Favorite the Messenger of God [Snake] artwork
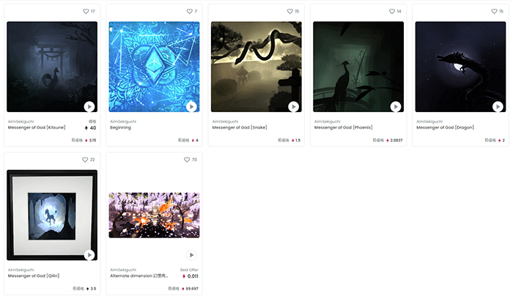Image resolution: width=513 pixels, height=299 pixels. click(x=290, y=12)
